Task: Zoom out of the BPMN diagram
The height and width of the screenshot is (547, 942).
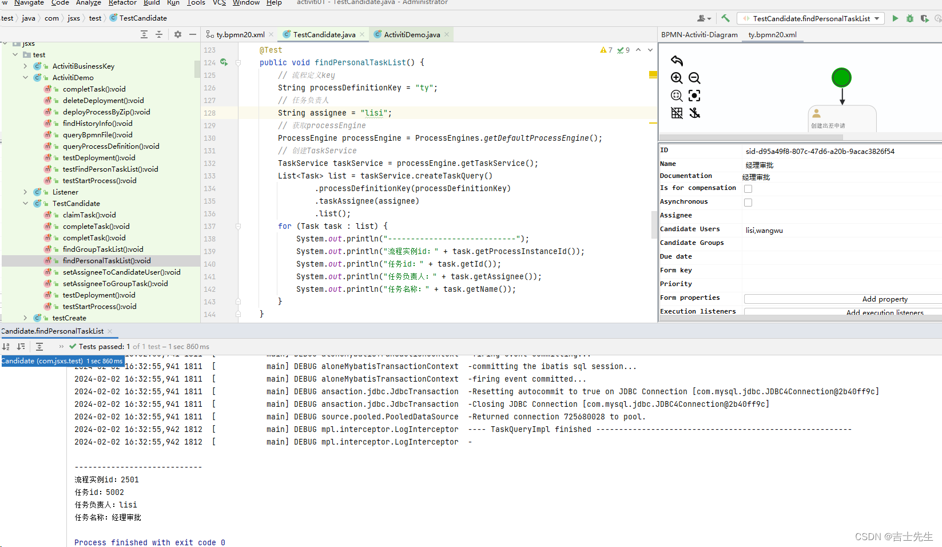Action: [694, 78]
